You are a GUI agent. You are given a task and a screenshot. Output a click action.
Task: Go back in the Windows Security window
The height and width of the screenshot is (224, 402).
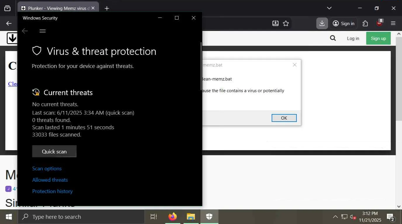25,31
